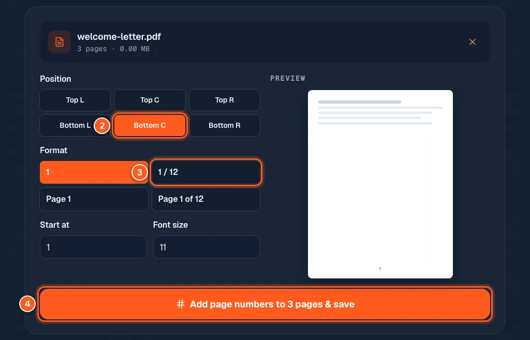Focus the Font size field

(206, 247)
